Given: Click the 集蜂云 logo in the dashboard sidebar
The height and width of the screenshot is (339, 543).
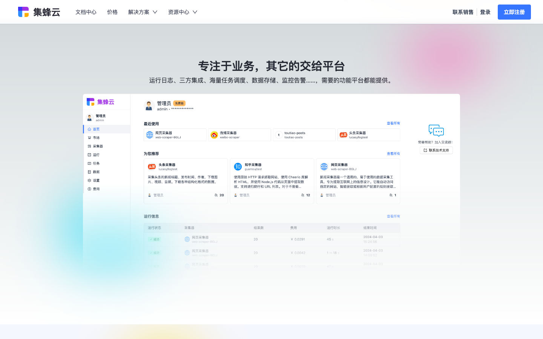Looking at the screenshot, I should coord(100,102).
